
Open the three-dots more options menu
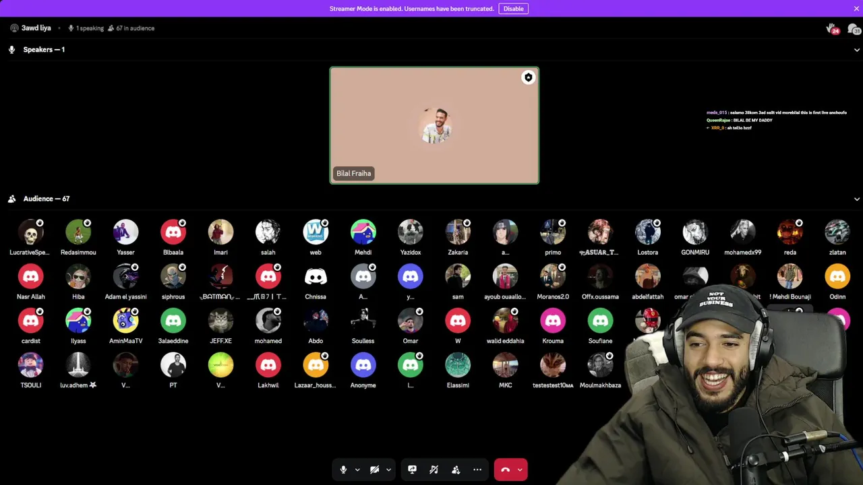coord(477,470)
